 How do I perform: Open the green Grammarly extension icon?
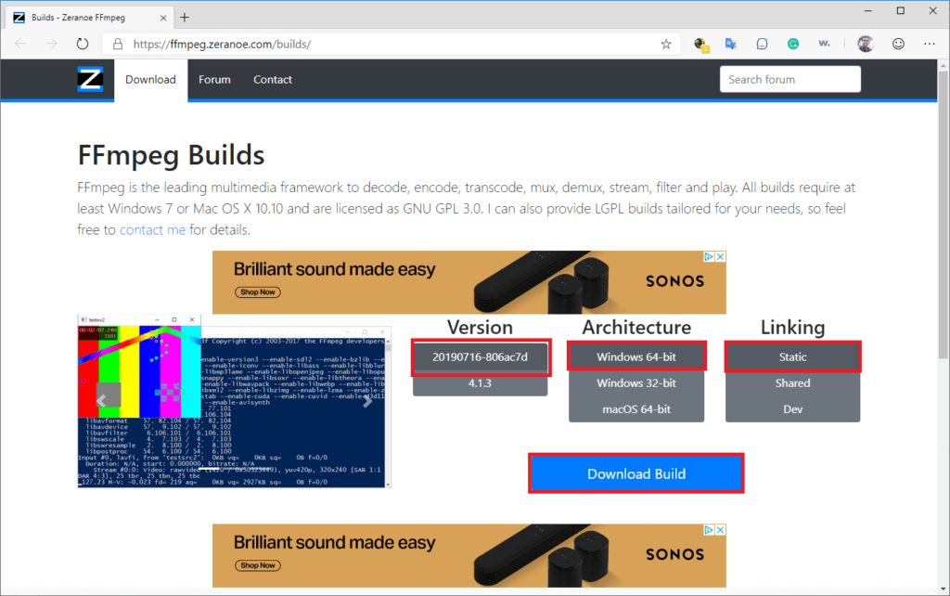click(793, 44)
